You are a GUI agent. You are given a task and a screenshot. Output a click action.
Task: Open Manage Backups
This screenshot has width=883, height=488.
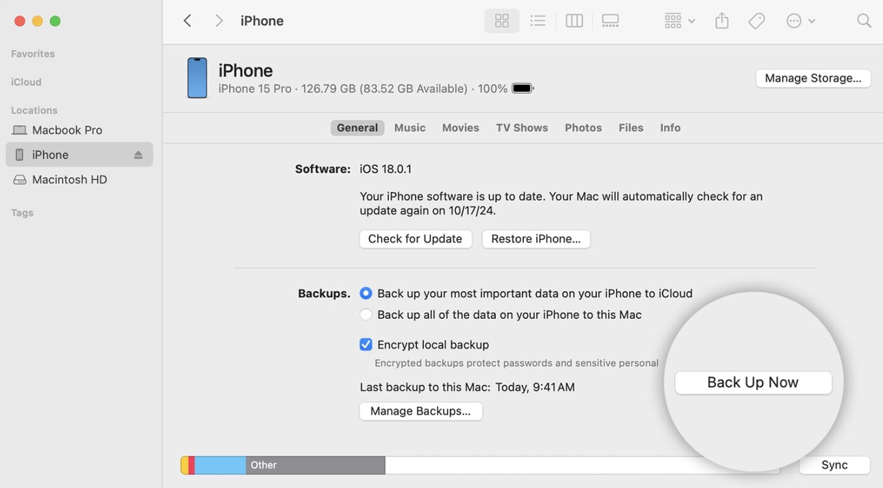tap(420, 411)
